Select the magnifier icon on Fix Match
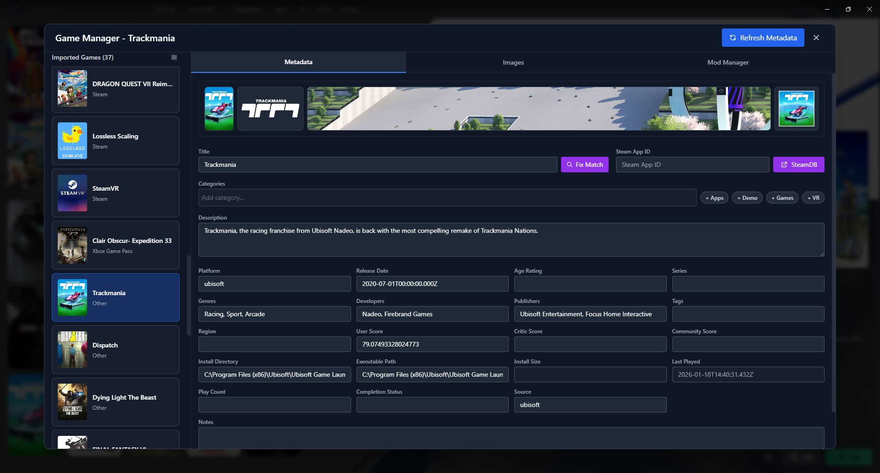Viewport: 880px width, 473px height. 570,165
